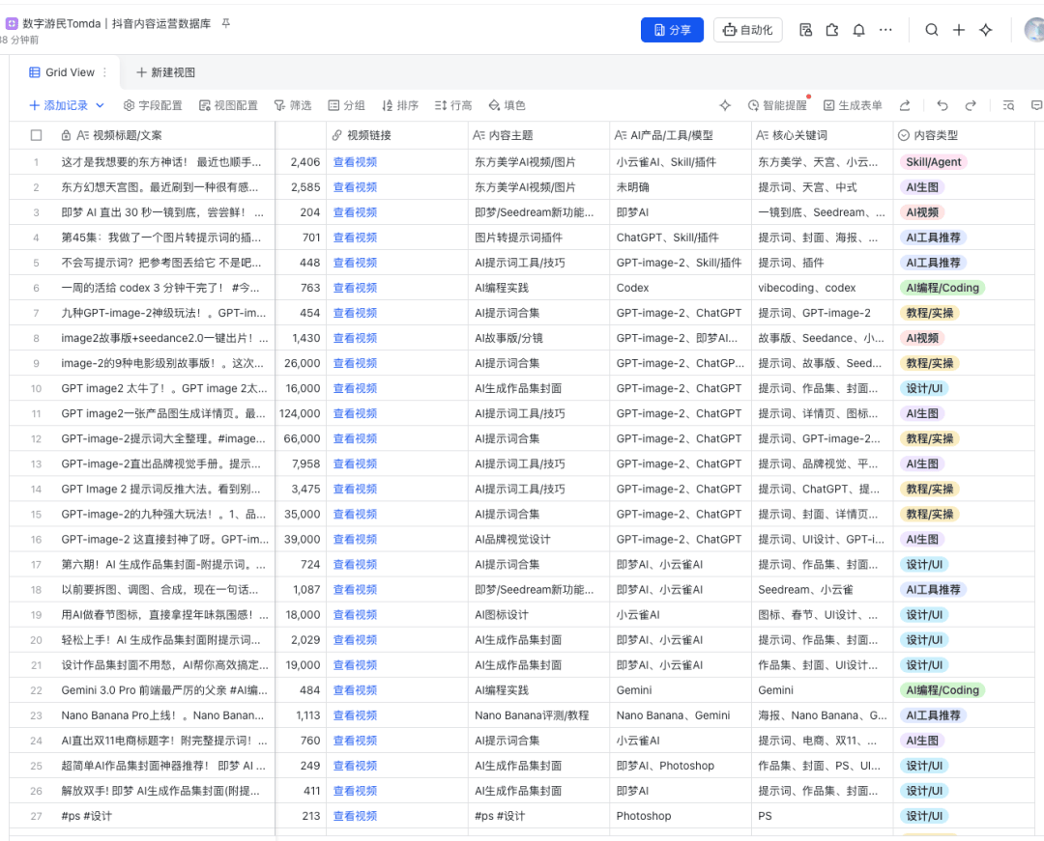1044x841 pixels.
Task: Select cell 66,000 in row 12
Action: coord(301,438)
